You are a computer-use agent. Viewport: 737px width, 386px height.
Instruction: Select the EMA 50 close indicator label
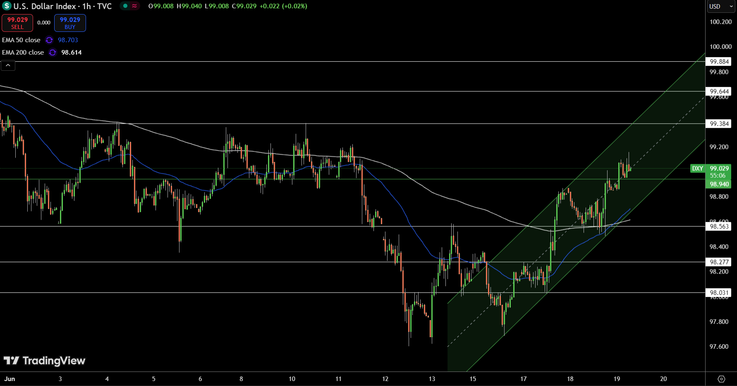point(21,40)
